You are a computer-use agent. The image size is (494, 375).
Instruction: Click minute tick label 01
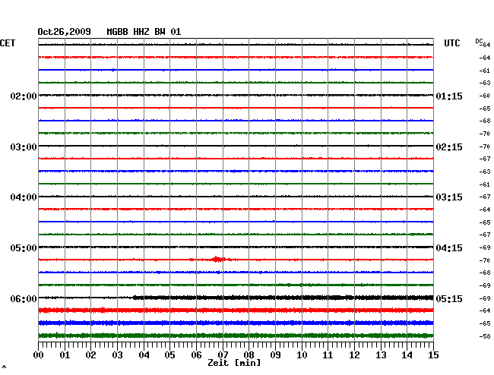(65, 355)
